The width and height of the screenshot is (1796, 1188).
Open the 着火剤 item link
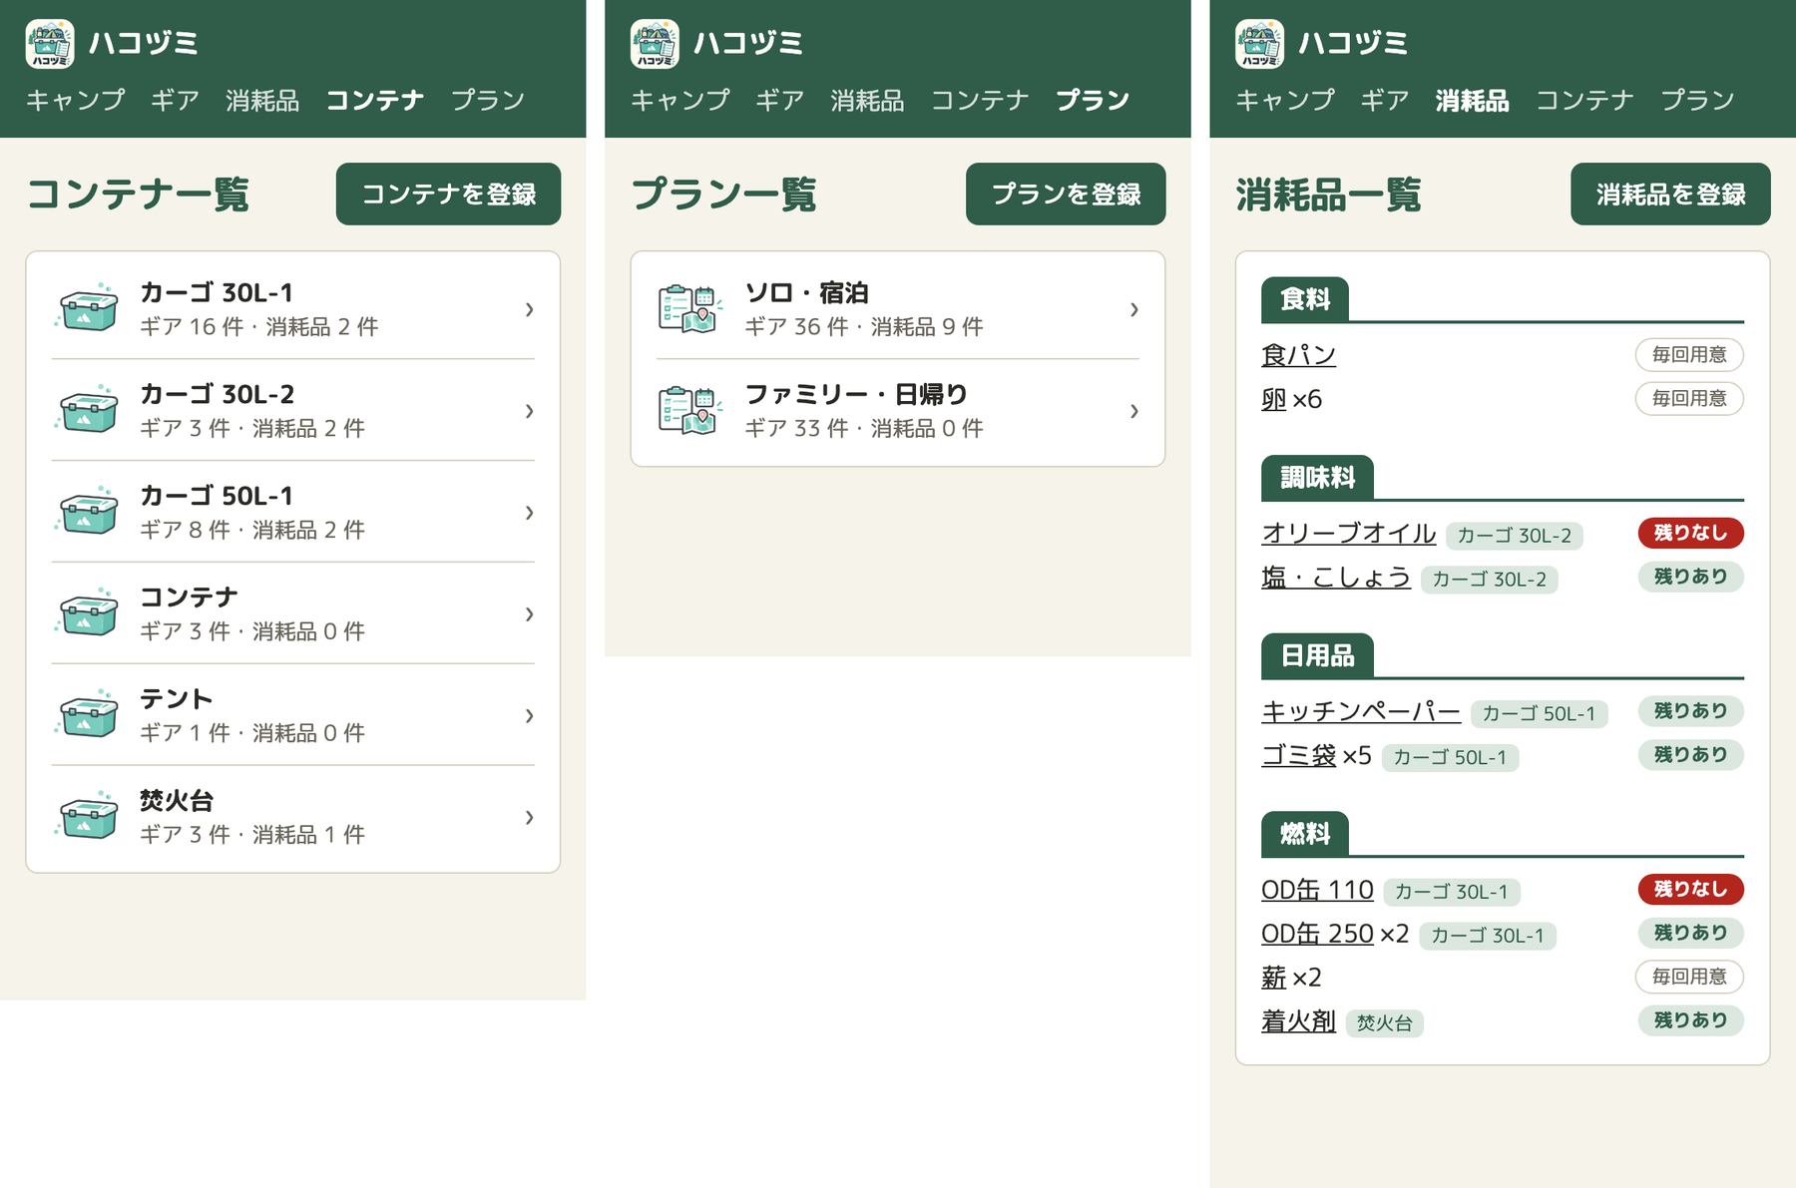(x=1298, y=1020)
